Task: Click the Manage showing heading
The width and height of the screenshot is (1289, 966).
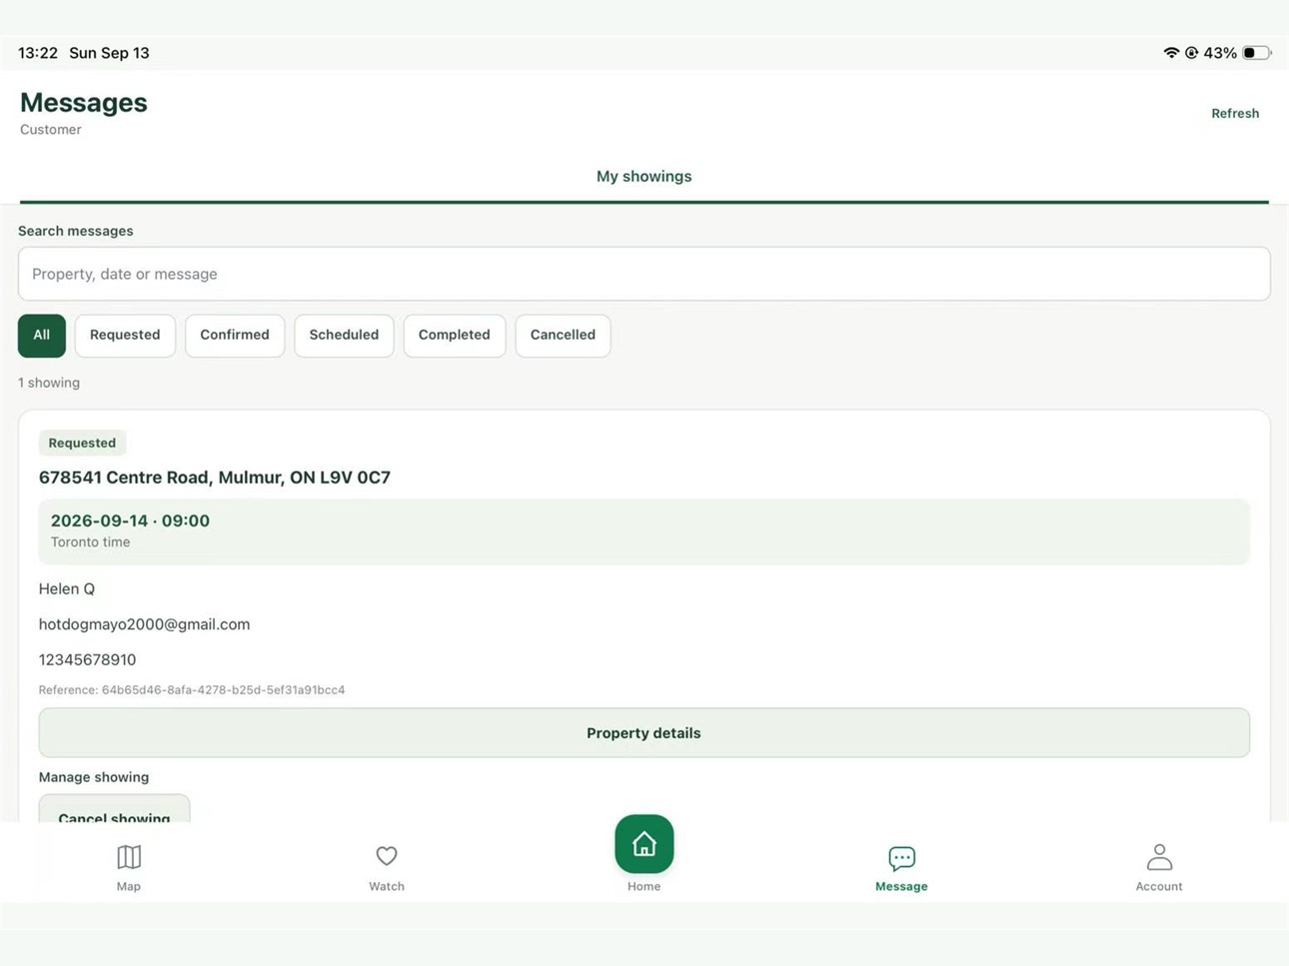Action: click(94, 777)
